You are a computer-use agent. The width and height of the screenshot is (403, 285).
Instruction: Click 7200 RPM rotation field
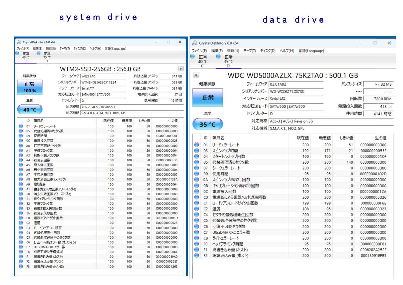click(x=378, y=99)
